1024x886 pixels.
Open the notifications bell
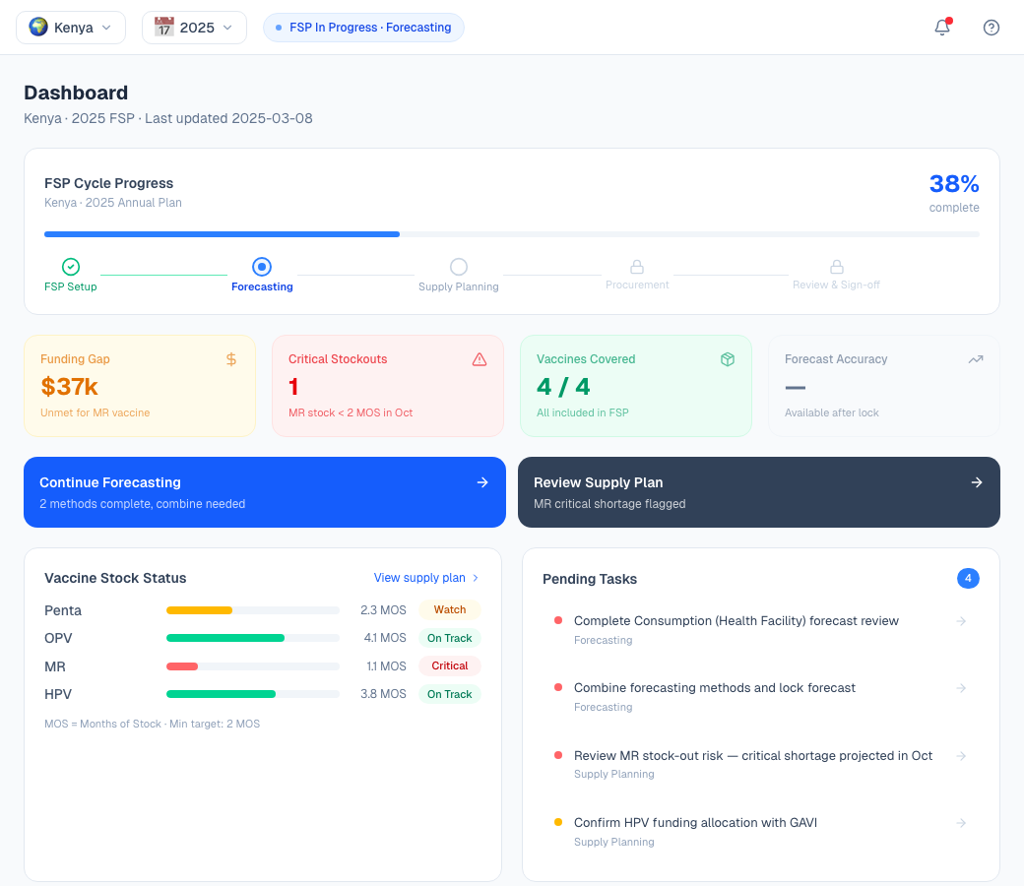[x=942, y=28]
